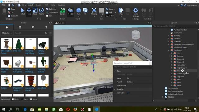199x112 pixels.
Task: Click the Duplicate button
Action: click(x=13, y=16)
